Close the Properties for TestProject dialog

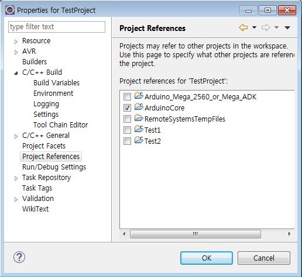point(287,11)
